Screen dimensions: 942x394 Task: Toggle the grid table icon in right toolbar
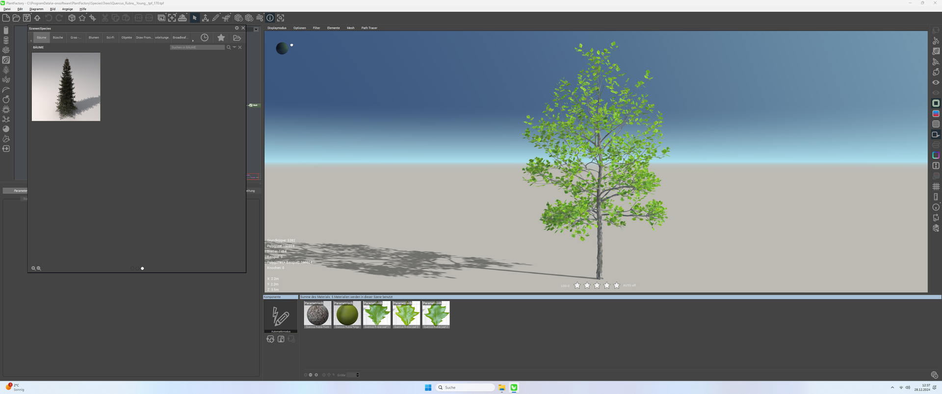(x=936, y=124)
